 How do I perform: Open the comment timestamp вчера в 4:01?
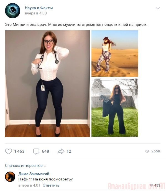pyautogui.click(x=29, y=185)
